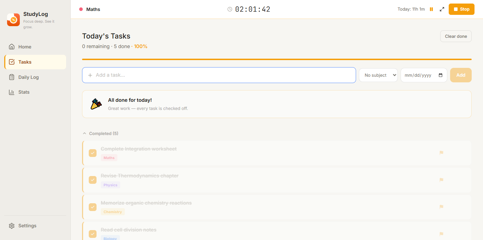Click Complete Integration worksheet title

click(x=139, y=149)
